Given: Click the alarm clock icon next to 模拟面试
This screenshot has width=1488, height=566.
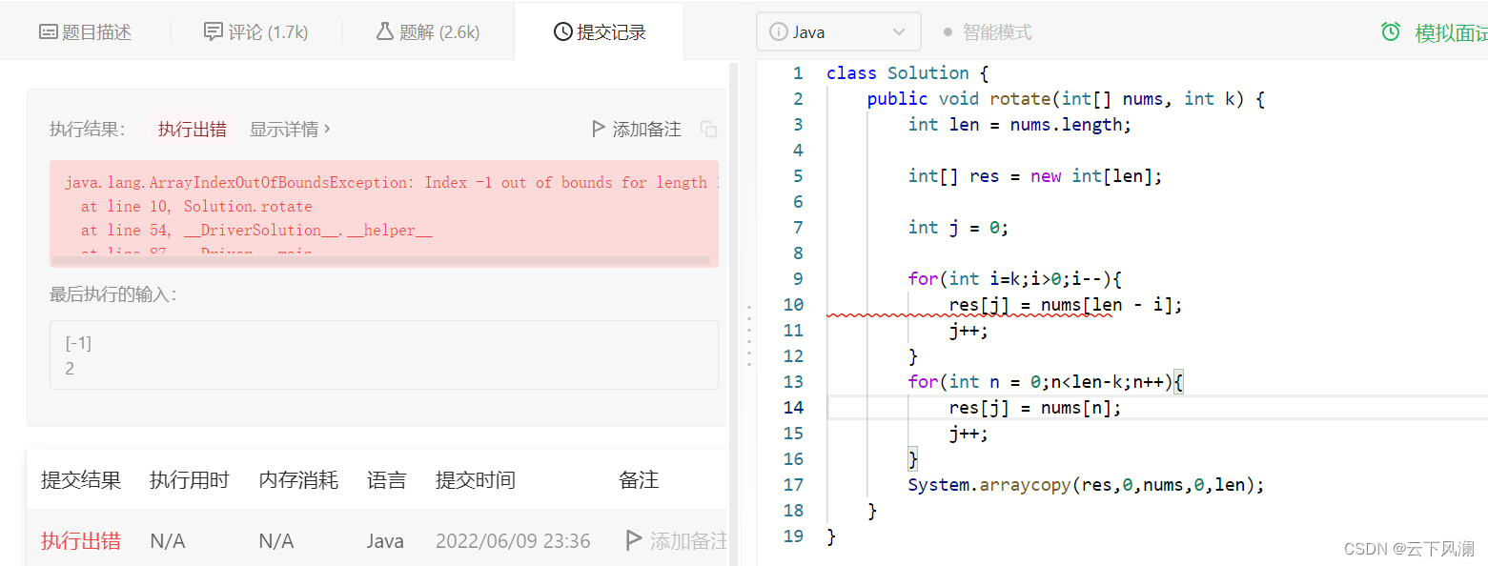Looking at the screenshot, I should [1391, 32].
